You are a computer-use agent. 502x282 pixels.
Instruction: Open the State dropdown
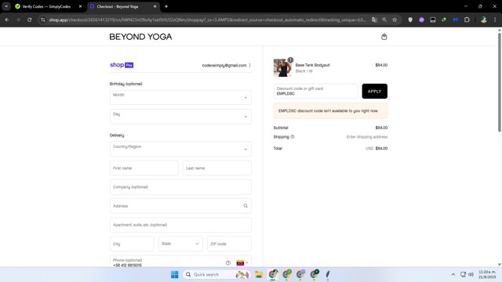pyautogui.click(x=180, y=244)
